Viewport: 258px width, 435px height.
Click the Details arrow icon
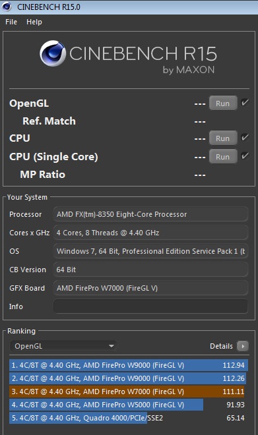click(x=243, y=346)
